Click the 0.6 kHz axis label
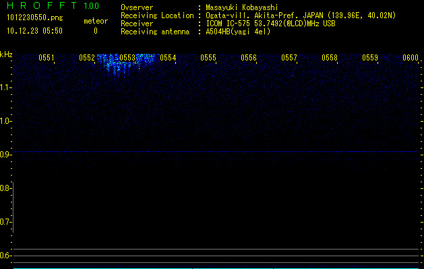 coord(5,256)
